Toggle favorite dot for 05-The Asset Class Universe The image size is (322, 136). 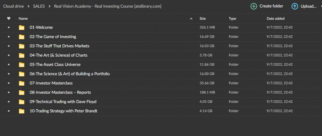tap(8, 64)
